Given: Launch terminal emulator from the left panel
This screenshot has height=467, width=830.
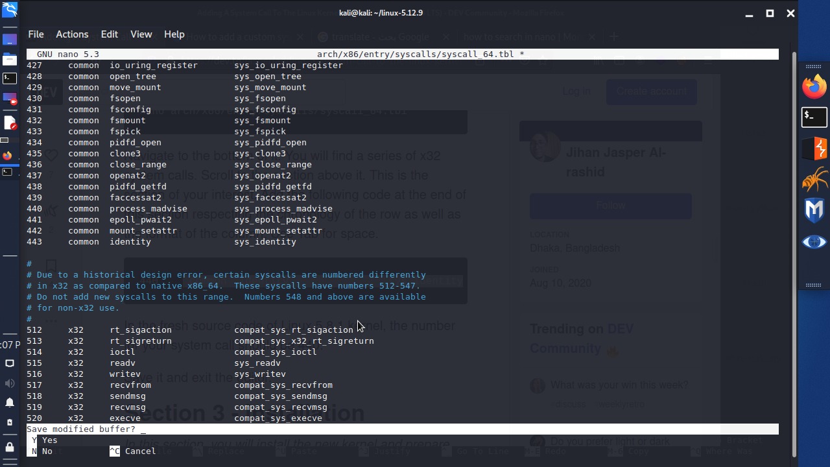Looking at the screenshot, I should coord(9,78).
